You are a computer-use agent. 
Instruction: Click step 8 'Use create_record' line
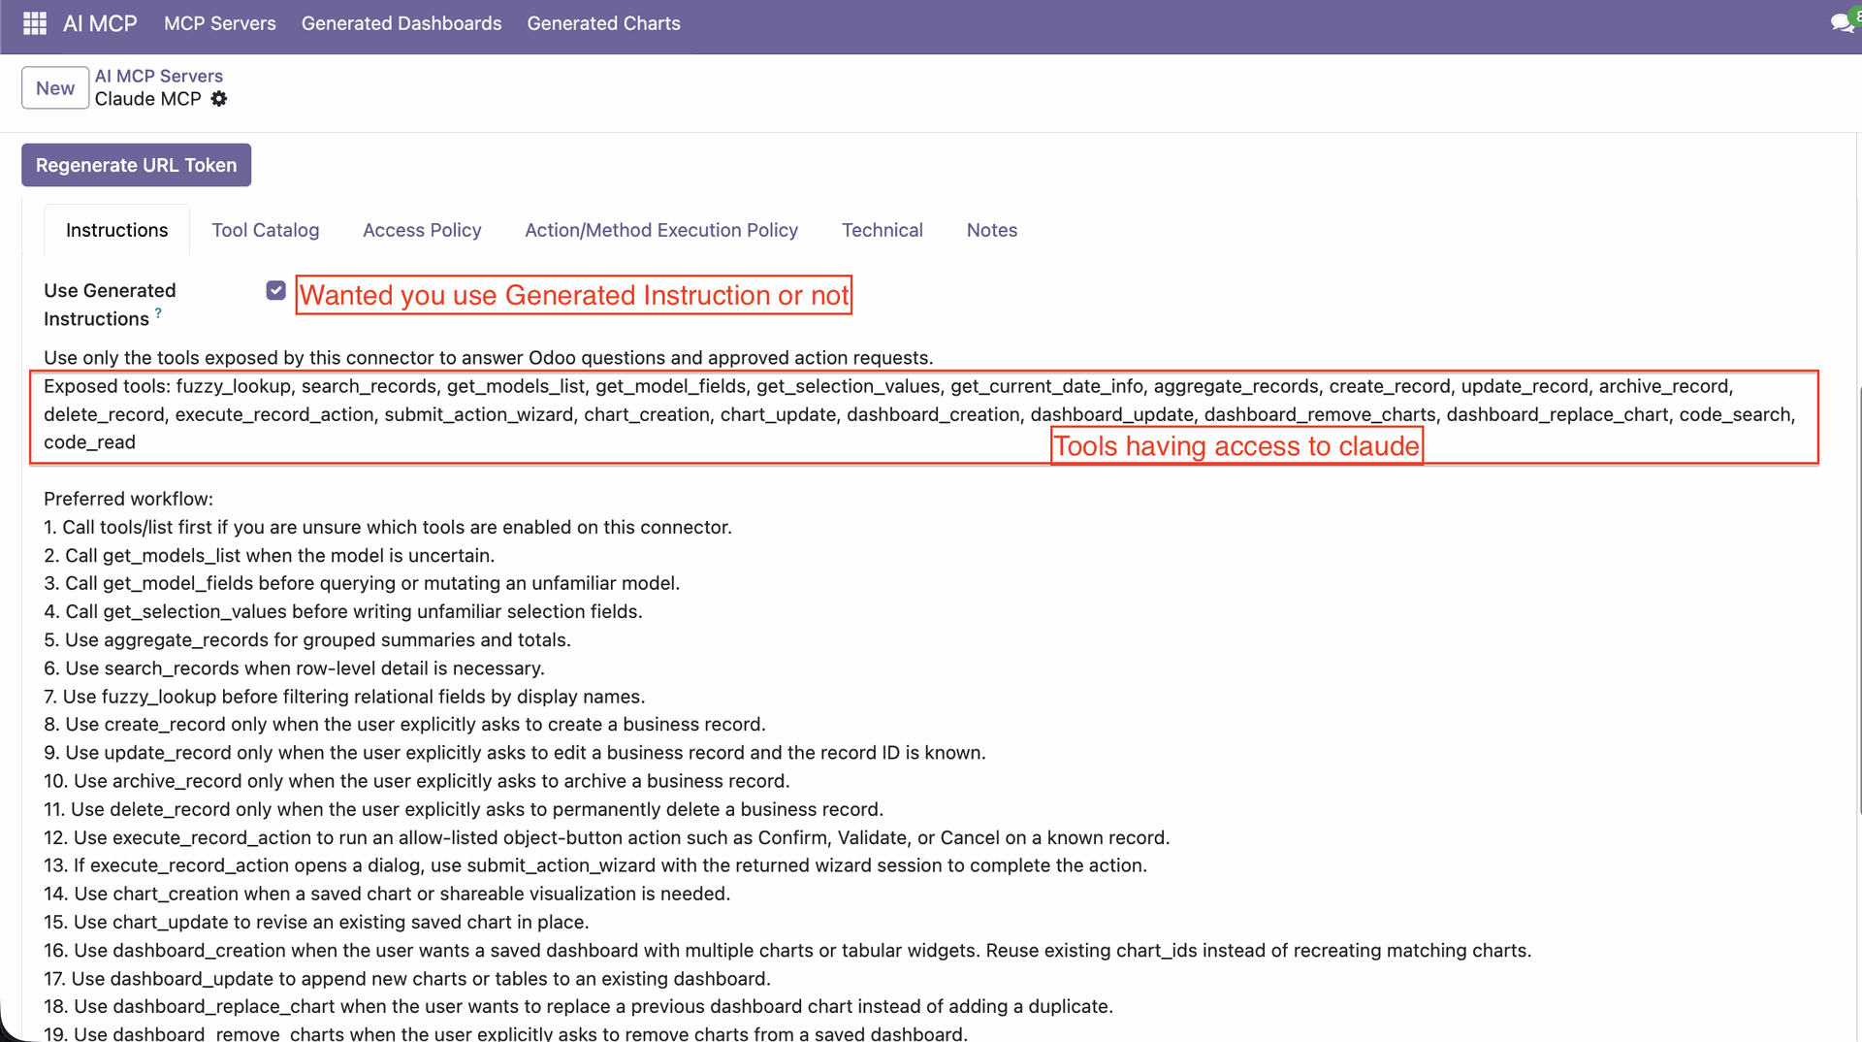point(405,724)
